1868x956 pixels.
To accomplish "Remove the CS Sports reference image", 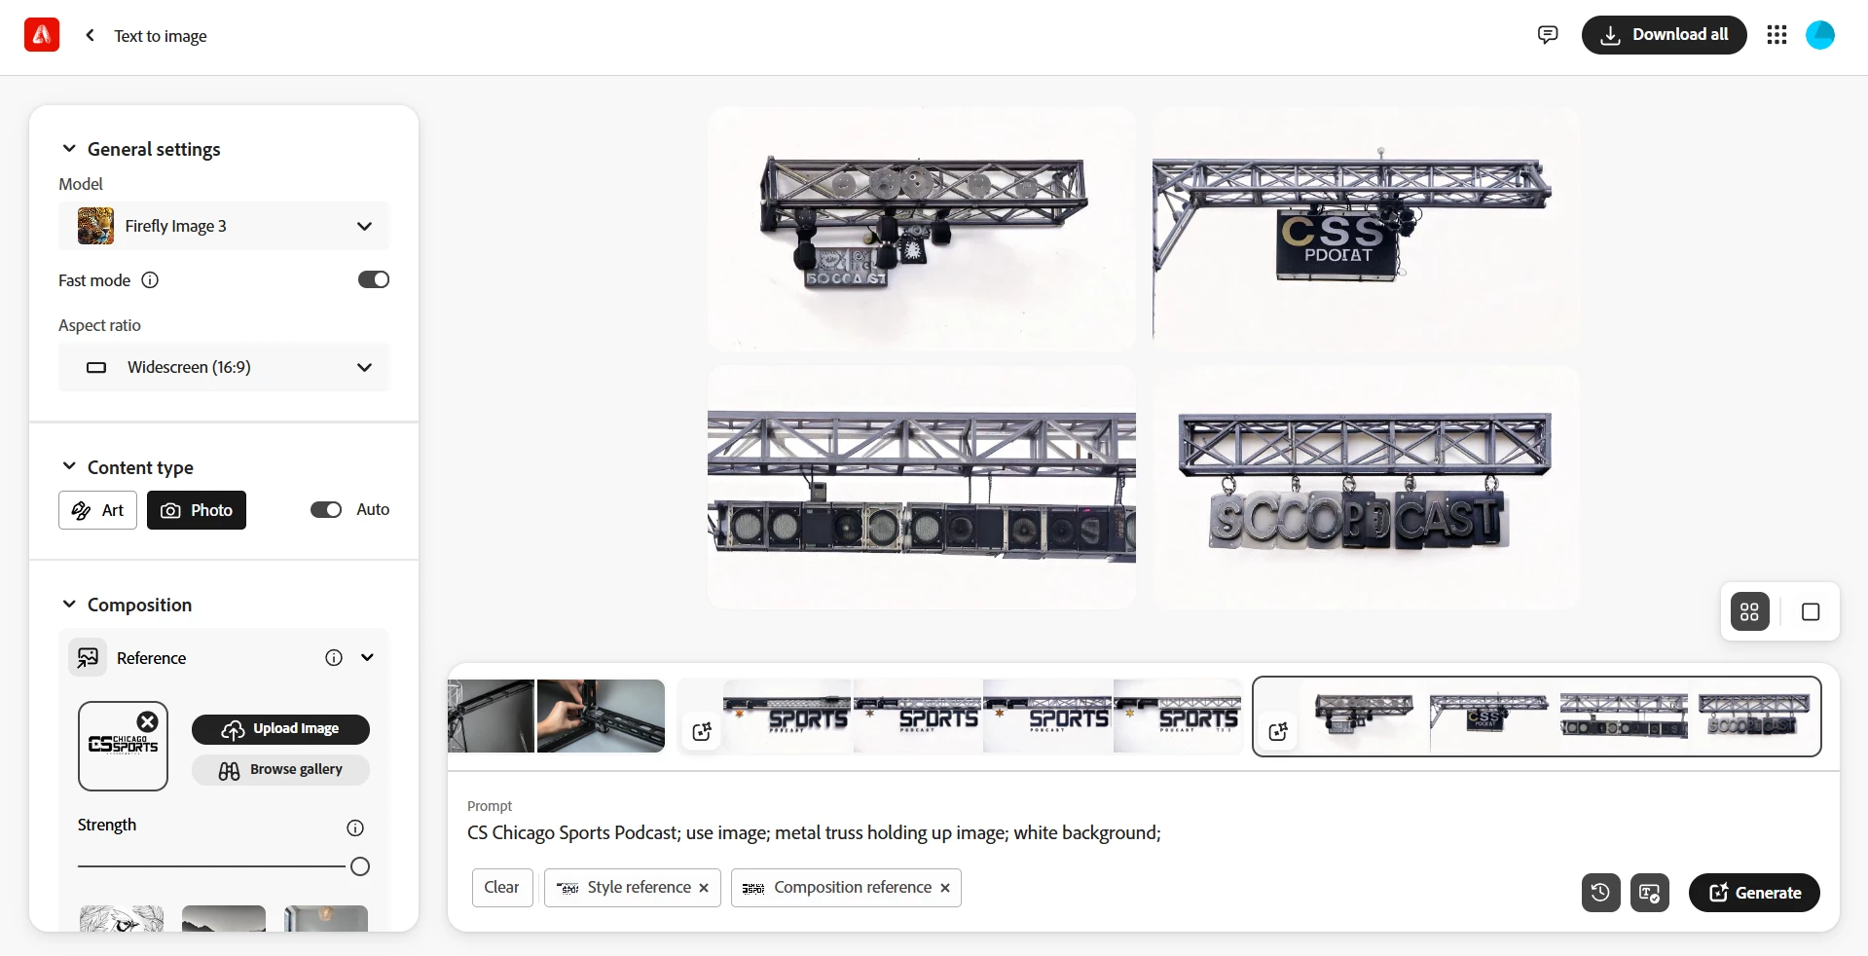I will [x=147, y=721].
